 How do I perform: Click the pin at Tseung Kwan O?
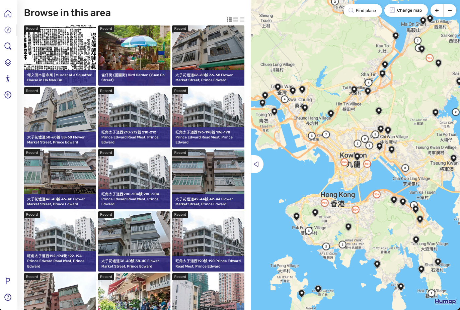coord(454,158)
